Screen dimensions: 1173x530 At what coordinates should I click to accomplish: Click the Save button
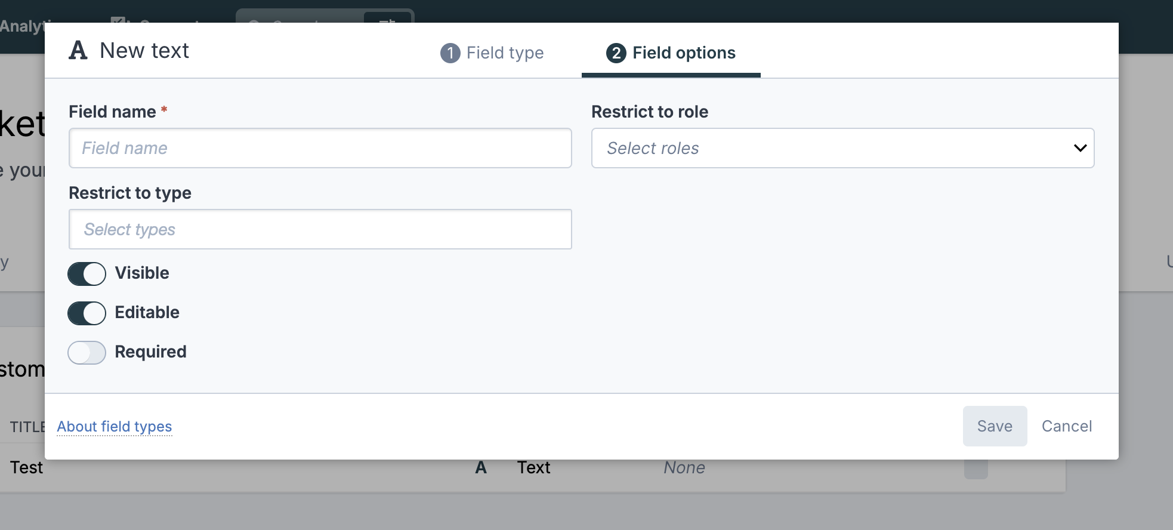995,426
